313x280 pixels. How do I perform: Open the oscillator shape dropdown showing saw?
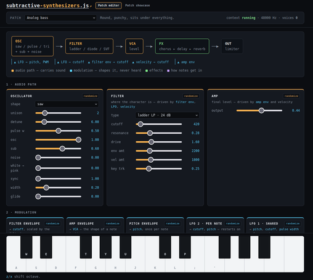67,104
